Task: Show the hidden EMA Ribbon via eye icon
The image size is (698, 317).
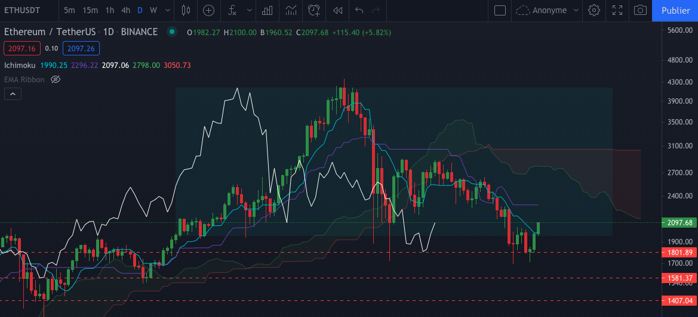Action: click(55, 79)
